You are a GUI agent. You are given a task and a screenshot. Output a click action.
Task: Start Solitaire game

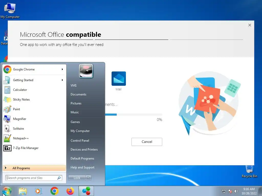pos(34,129)
